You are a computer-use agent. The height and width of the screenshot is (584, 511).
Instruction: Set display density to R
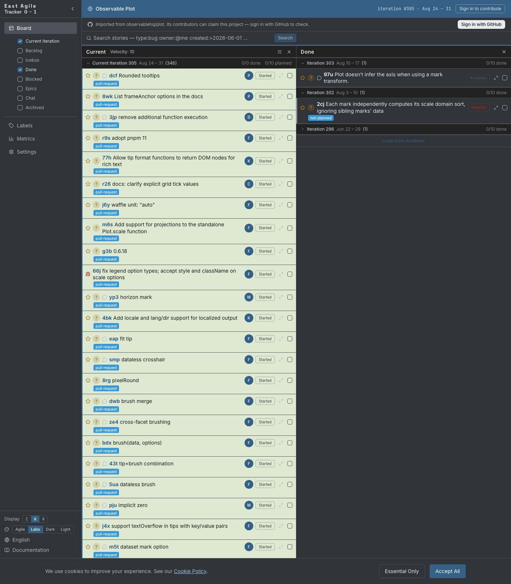43,519
